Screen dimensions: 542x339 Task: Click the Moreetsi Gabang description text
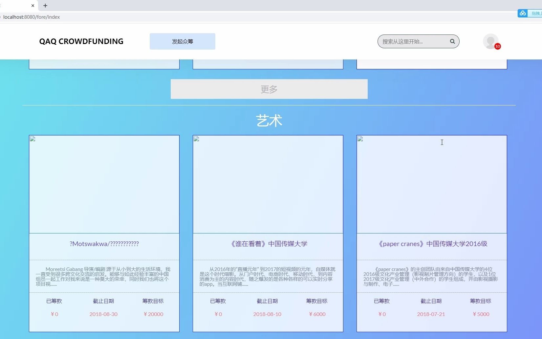[x=103, y=277]
